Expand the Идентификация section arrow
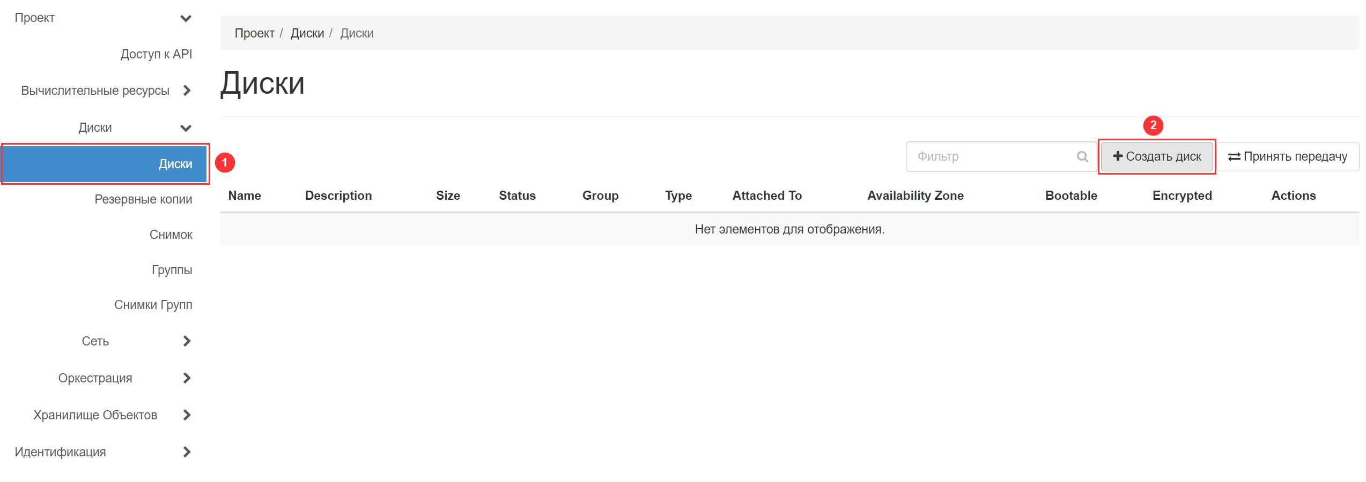Screen dimensions: 1366x482 point(186,452)
